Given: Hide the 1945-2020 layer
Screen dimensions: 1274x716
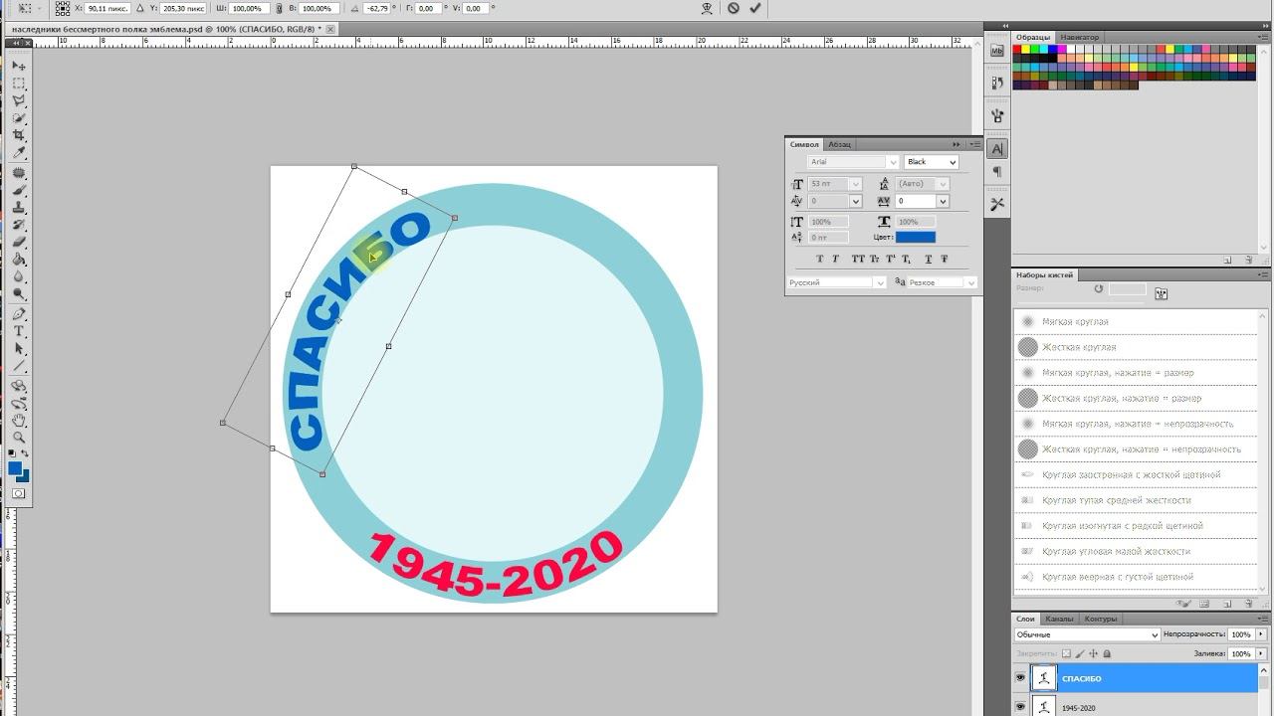Looking at the screenshot, I should point(1020,707).
